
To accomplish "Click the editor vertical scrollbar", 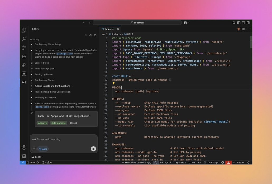I will pos(251,42).
